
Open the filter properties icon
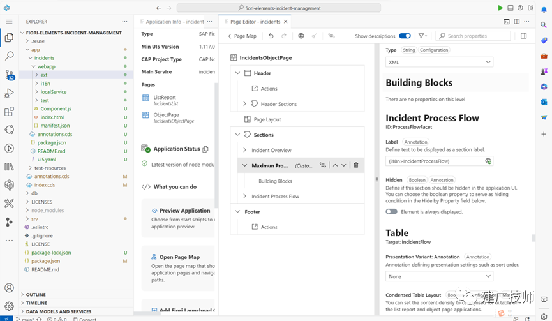(x=422, y=36)
